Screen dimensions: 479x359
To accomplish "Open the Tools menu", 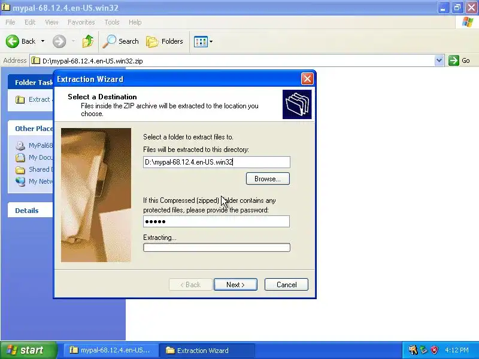I will point(112,22).
